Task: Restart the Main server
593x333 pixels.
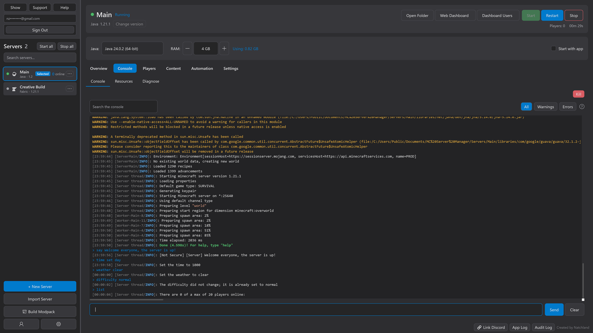Action: (552, 16)
